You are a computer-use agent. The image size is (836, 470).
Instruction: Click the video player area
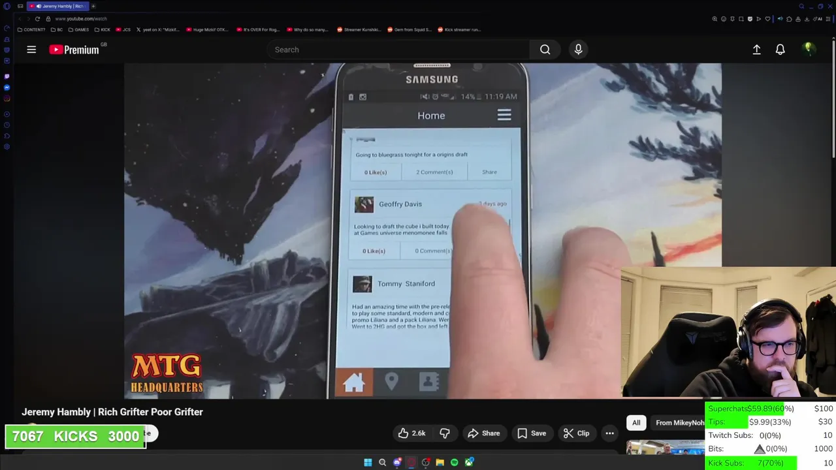pyautogui.click(x=423, y=230)
